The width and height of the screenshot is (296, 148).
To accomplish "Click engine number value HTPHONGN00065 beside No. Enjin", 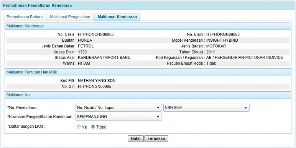I will point(223,34).
